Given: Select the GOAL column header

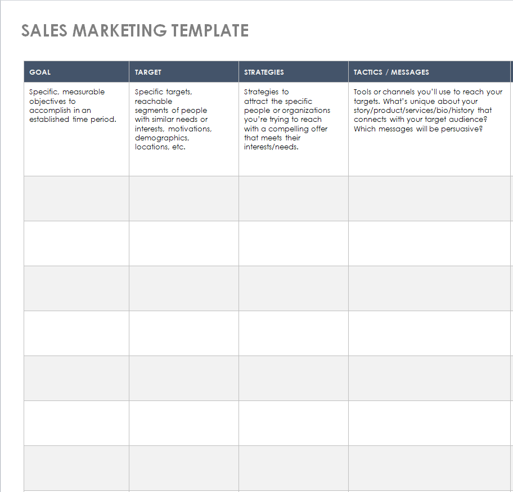Looking at the screenshot, I should [x=76, y=71].
